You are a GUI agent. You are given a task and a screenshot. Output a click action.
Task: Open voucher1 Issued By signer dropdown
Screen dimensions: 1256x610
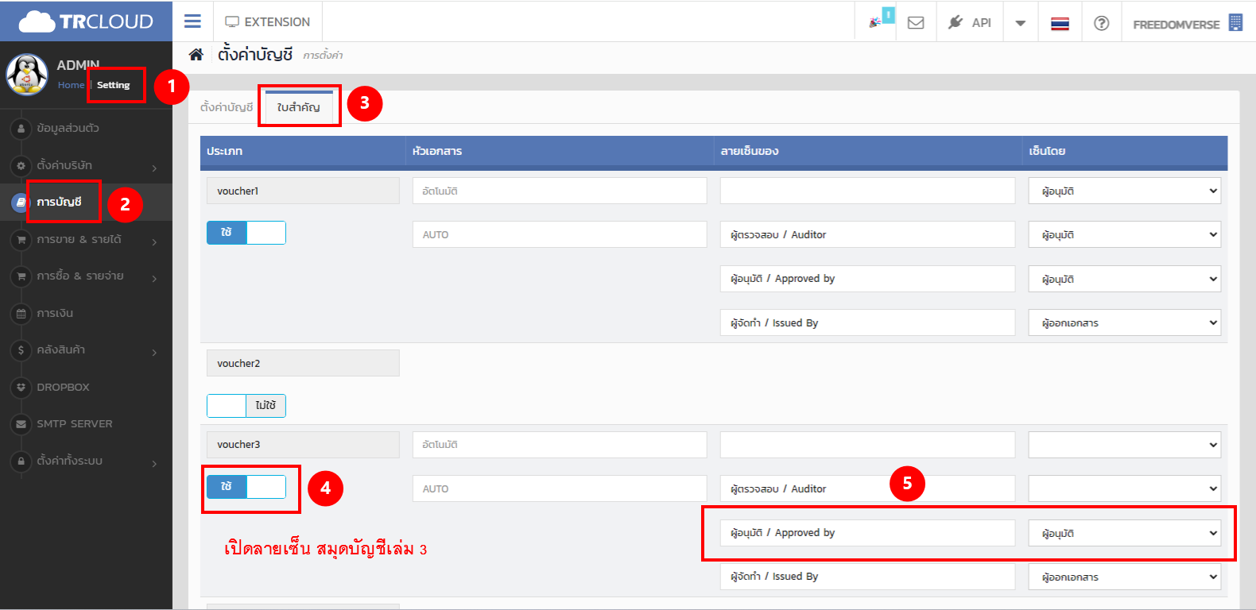(x=1125, y=322)
